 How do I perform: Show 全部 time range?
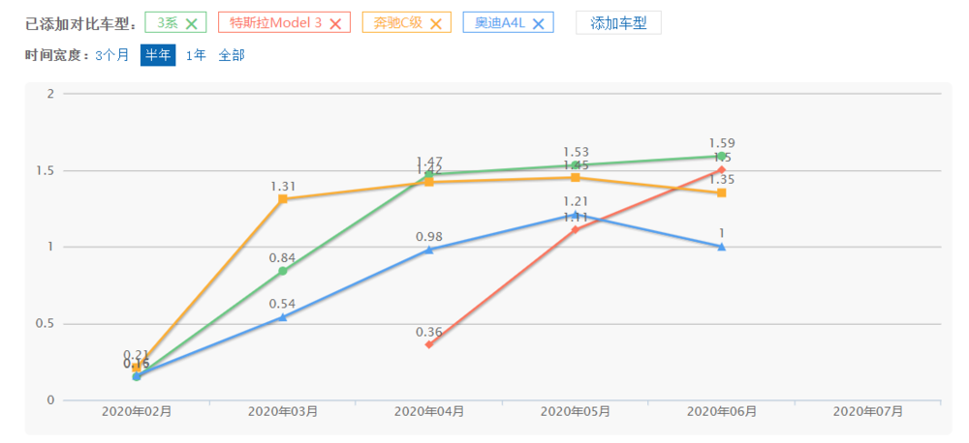click(x=232, y=55)
